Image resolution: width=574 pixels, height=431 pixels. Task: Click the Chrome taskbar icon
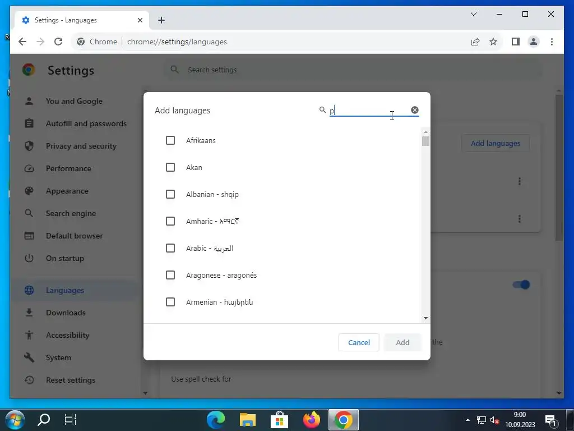[344, 420]
